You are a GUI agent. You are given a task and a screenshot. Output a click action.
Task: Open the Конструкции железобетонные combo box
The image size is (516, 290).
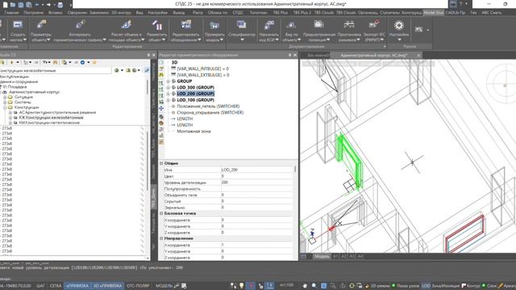(x=56, y=70)
